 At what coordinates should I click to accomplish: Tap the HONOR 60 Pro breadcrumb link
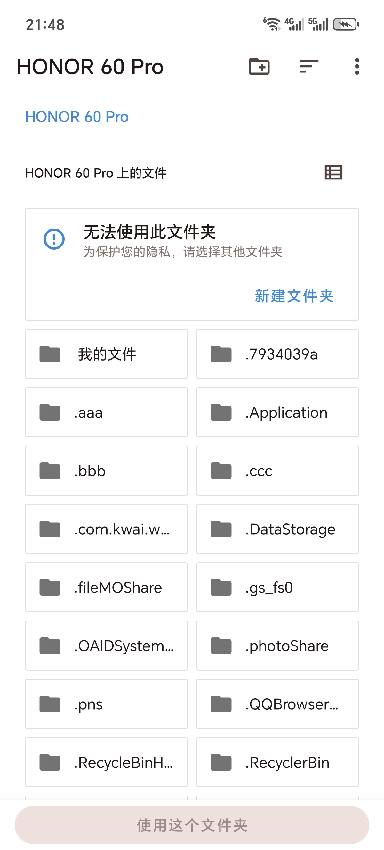click(77, 117)
